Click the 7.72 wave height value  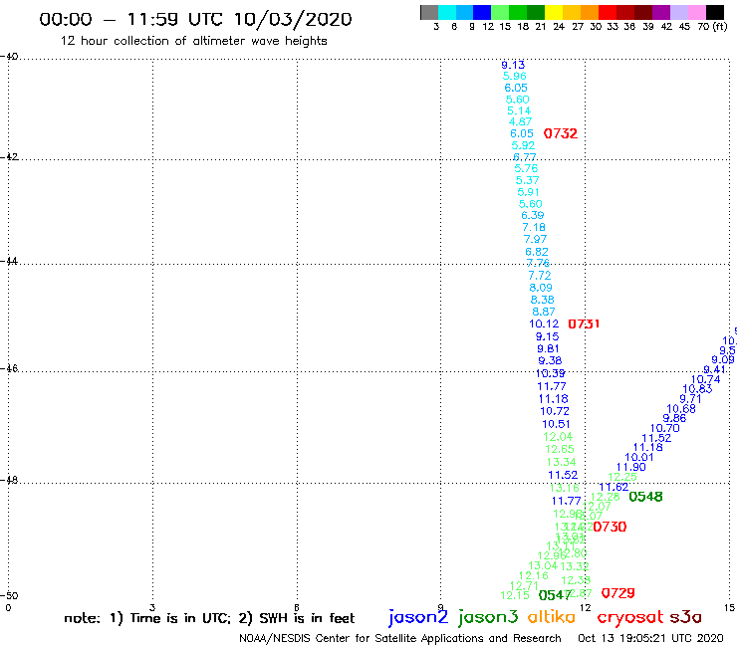pyautogui.click(x=540, y=276)
